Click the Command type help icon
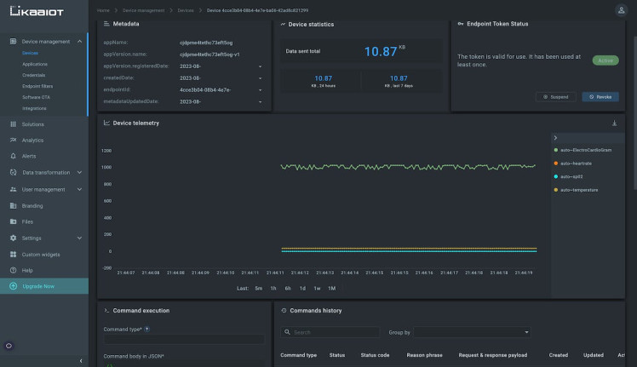The height and width of the screenshot is (367, 637). tap(147, 329)
